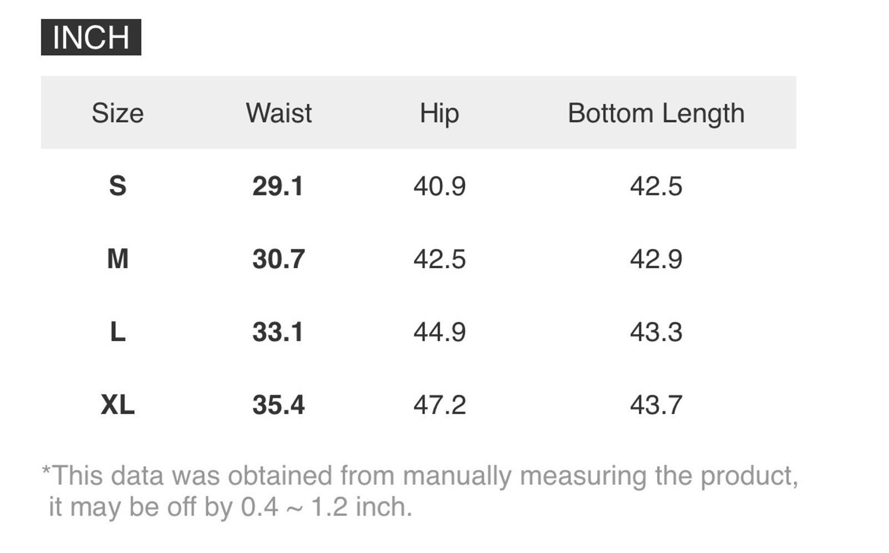Viewport: 889px width, 553px height.
Task: Select hip value 40.9
Action: [x=439, y=186]
